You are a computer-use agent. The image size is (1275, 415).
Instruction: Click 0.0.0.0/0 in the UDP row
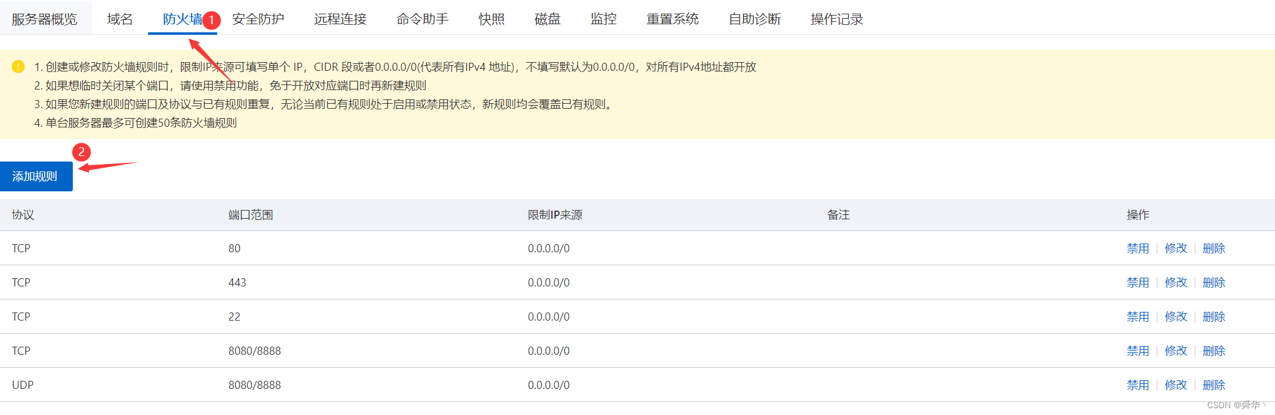(x=549, y=385)
